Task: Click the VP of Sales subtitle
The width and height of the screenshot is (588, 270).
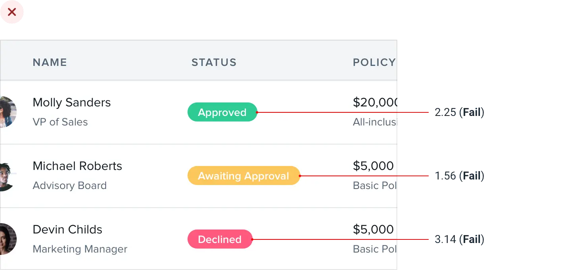Action: coord(60,122)
